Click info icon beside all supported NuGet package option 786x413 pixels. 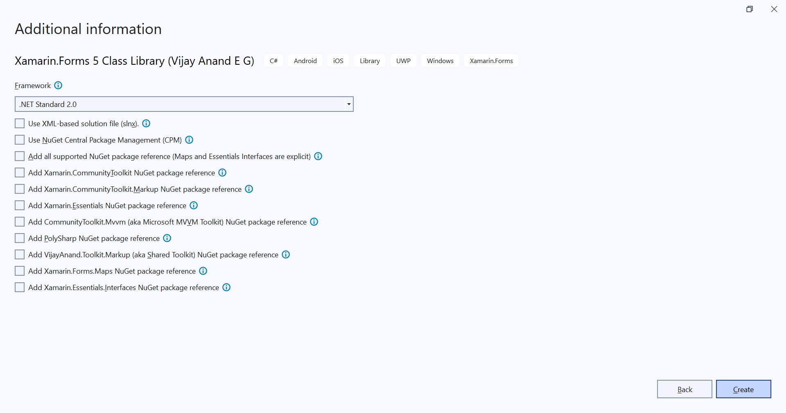click(318, 156)
